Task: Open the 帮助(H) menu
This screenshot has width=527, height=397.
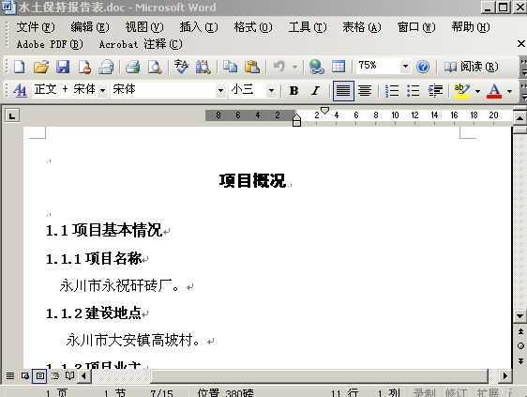Action: [471, 27]
